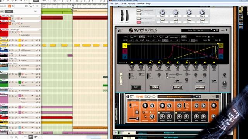Open lane dropdown on second vnu tag track
248x139 pixels.
(x=32, y=45)
